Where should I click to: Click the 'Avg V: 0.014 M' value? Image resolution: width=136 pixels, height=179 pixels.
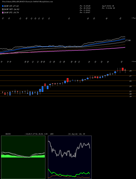click(108, 6)
